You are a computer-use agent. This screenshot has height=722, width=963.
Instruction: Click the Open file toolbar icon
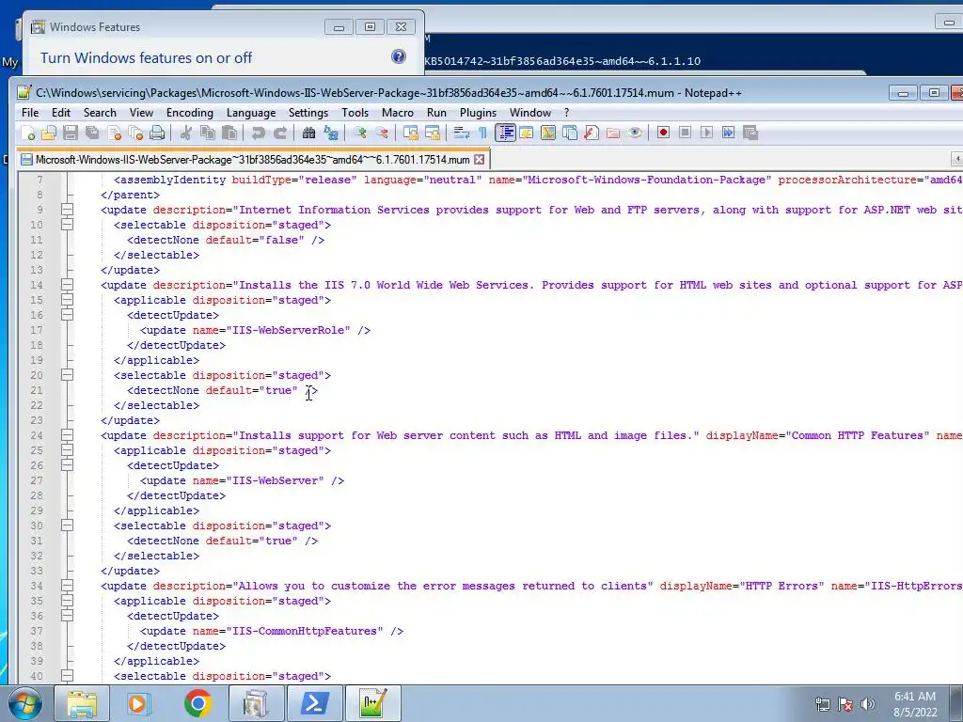pos(49,133)
